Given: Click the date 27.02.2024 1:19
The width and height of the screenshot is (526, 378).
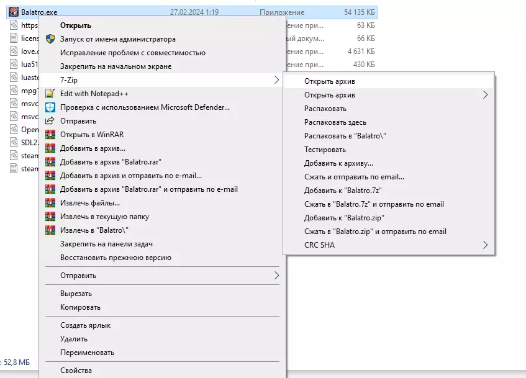Looking at the screenshot, I should [194, 12].
